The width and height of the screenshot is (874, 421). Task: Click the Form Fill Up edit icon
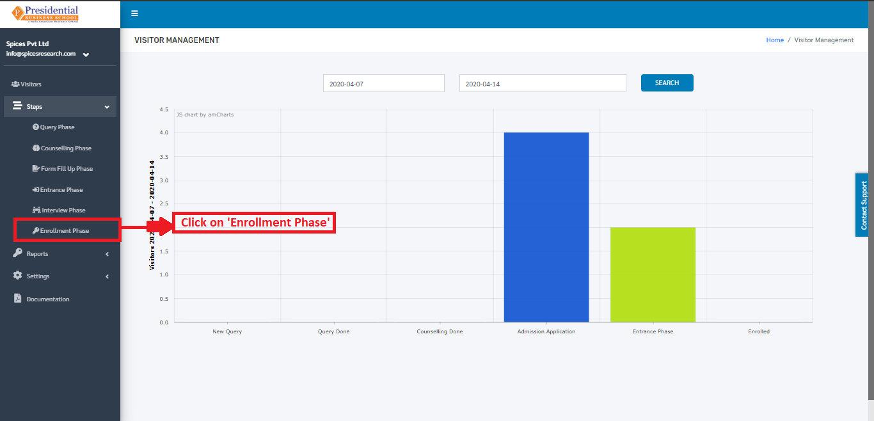tap(36, 169)
